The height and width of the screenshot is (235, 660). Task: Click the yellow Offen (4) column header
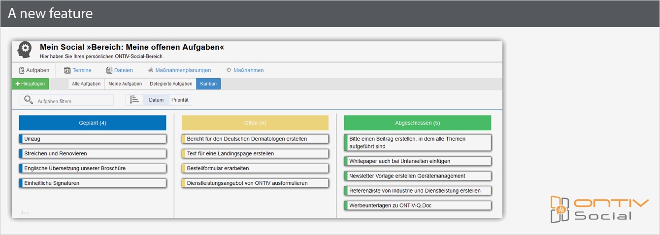255,123
